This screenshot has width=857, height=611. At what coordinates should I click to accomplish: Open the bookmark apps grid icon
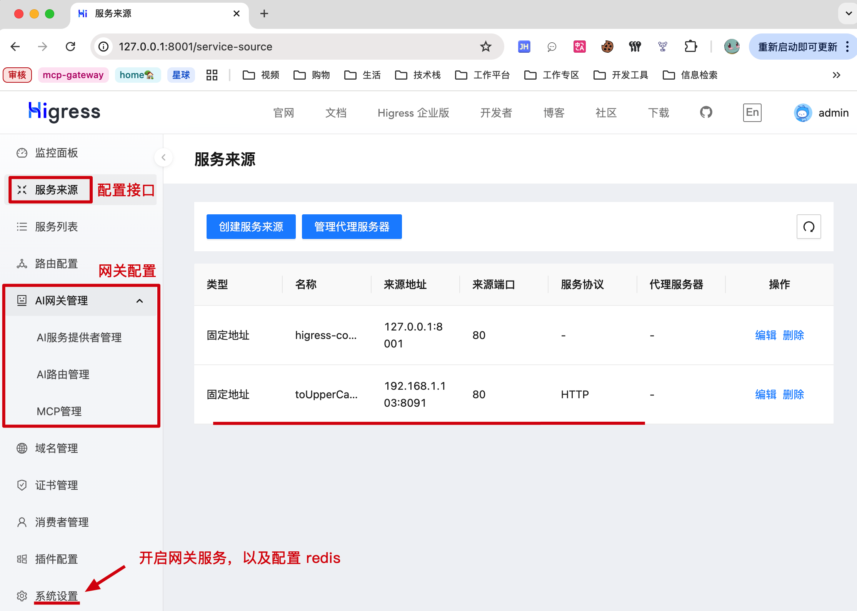click(212, 75)
